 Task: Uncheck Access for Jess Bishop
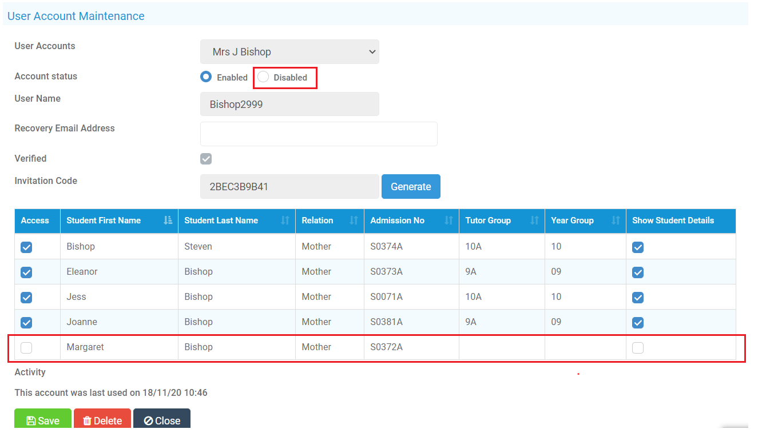(x=26, y=298)
